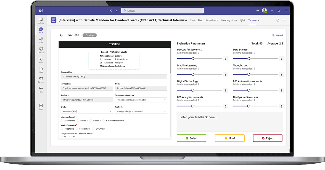The image size is (325, 170).
Task: Click the form's vertical scrollbar
Action: coord(171,60)
